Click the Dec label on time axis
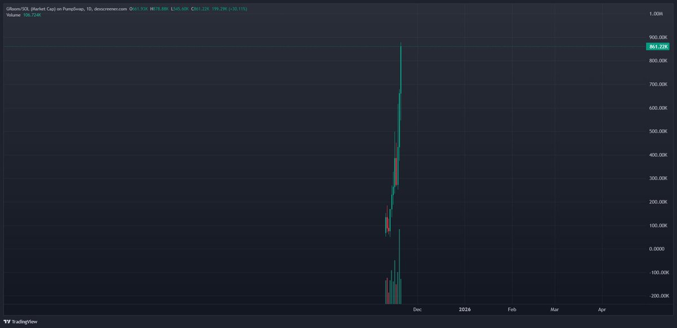The image size is (677, 328). 417,309
